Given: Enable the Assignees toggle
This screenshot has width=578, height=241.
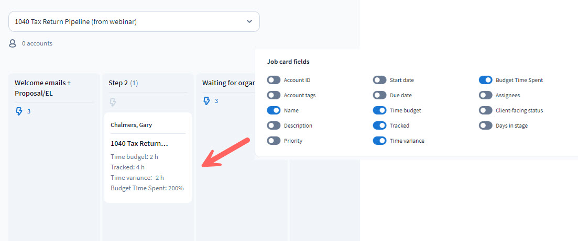Looking at the screenshot, I should (485, 95).
